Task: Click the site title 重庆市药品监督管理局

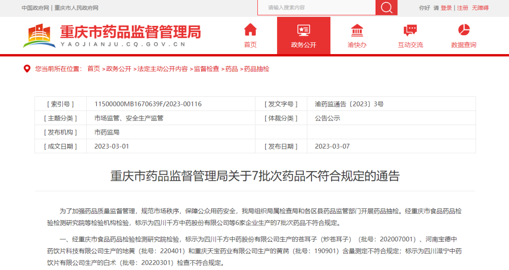Action: pyautogui.click(x=131, y=32)
